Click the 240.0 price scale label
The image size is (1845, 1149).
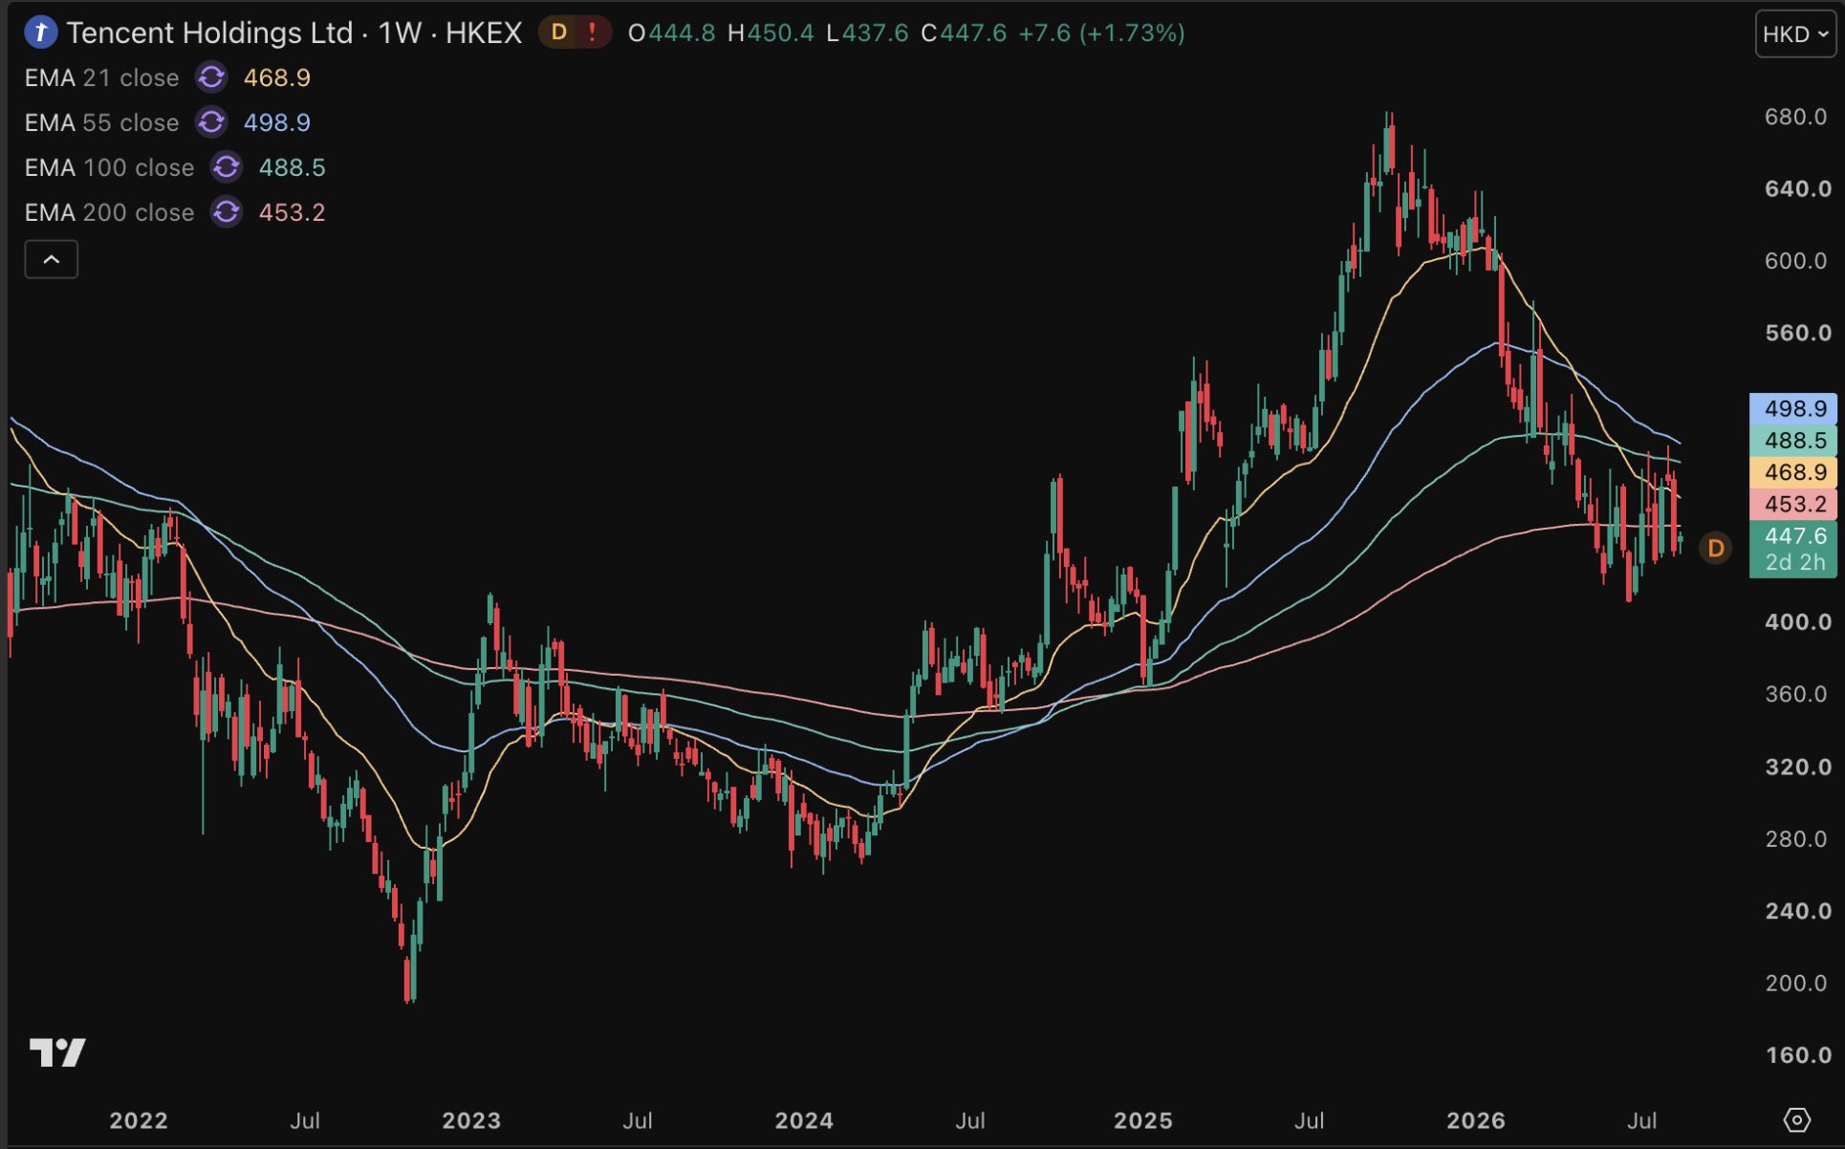1797,911
